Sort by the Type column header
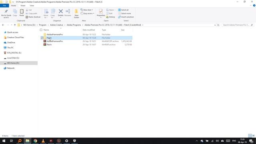Viewport: 256px width, 144px height. tap(104, 30)
